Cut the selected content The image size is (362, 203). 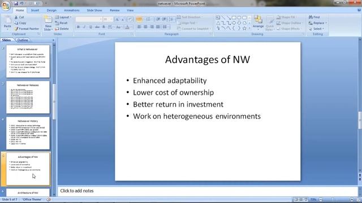[19, 17]
